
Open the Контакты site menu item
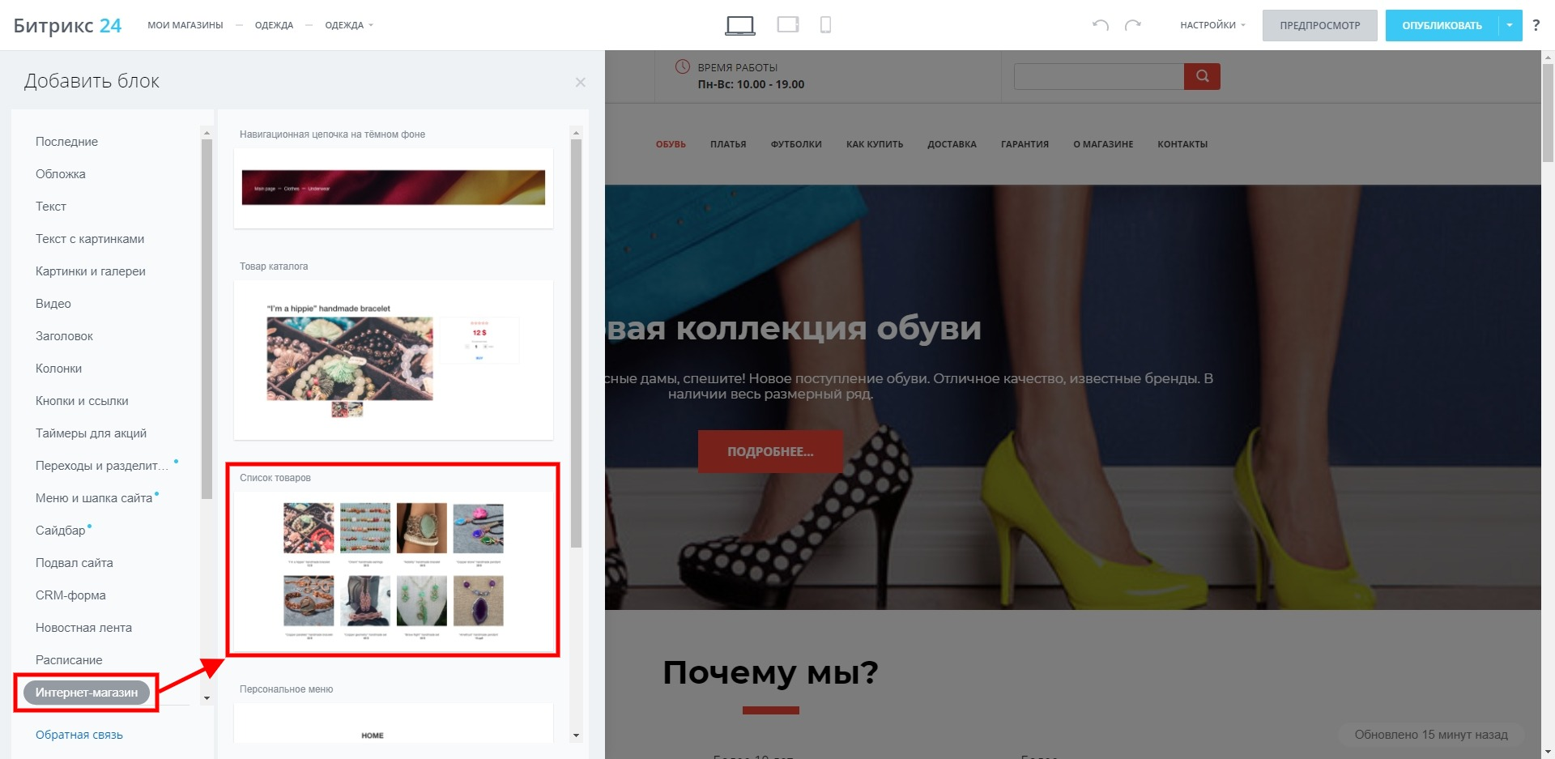[1182, 144]
